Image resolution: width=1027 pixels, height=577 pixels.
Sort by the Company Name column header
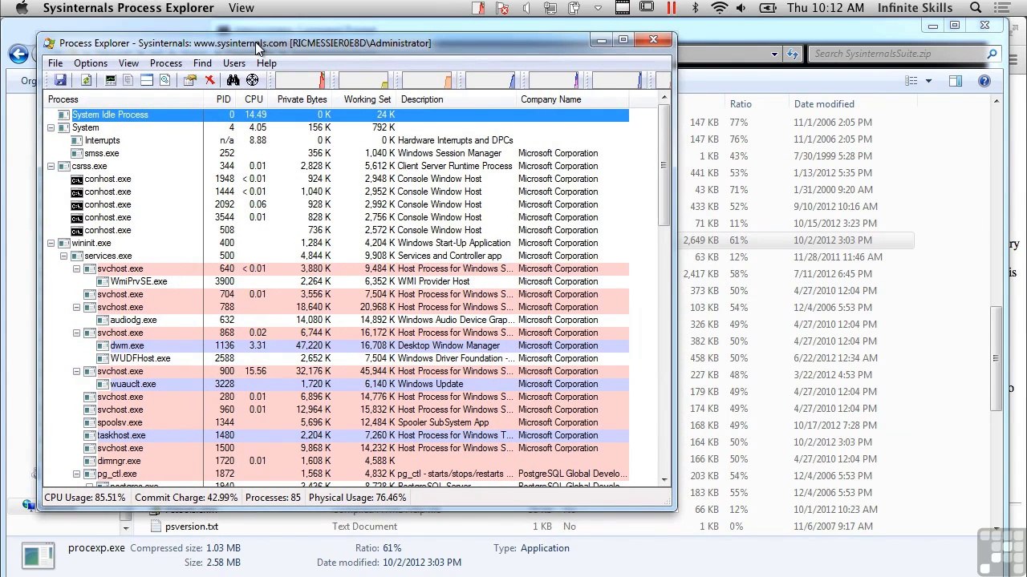(573, 99)
